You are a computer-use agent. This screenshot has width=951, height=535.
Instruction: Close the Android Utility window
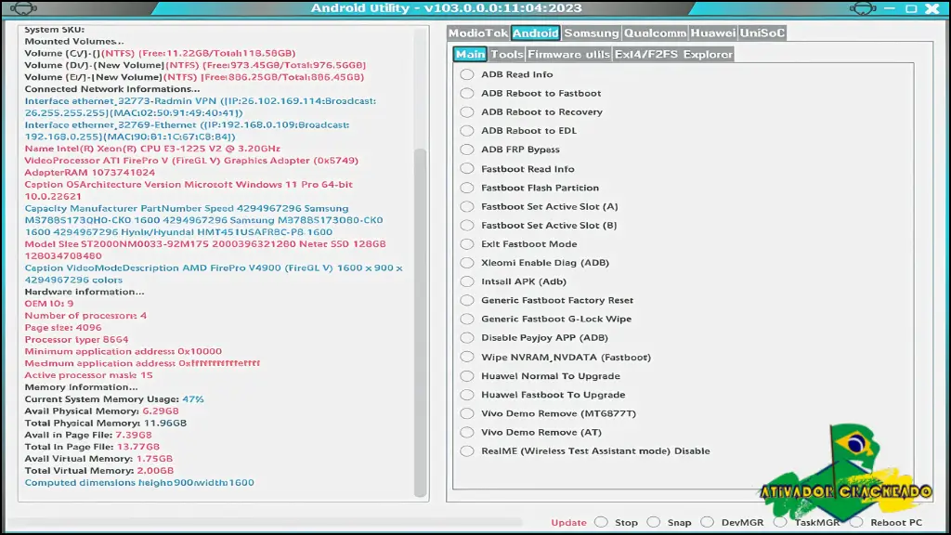(x=932, y=8)
